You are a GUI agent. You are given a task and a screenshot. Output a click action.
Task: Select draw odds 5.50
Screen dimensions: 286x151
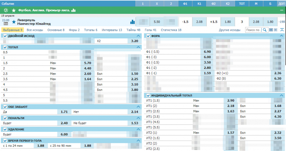157,22
